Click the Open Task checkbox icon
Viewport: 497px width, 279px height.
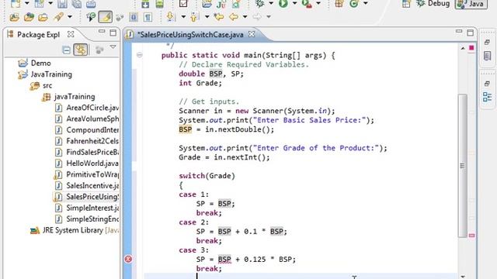[x=183, y=3]
